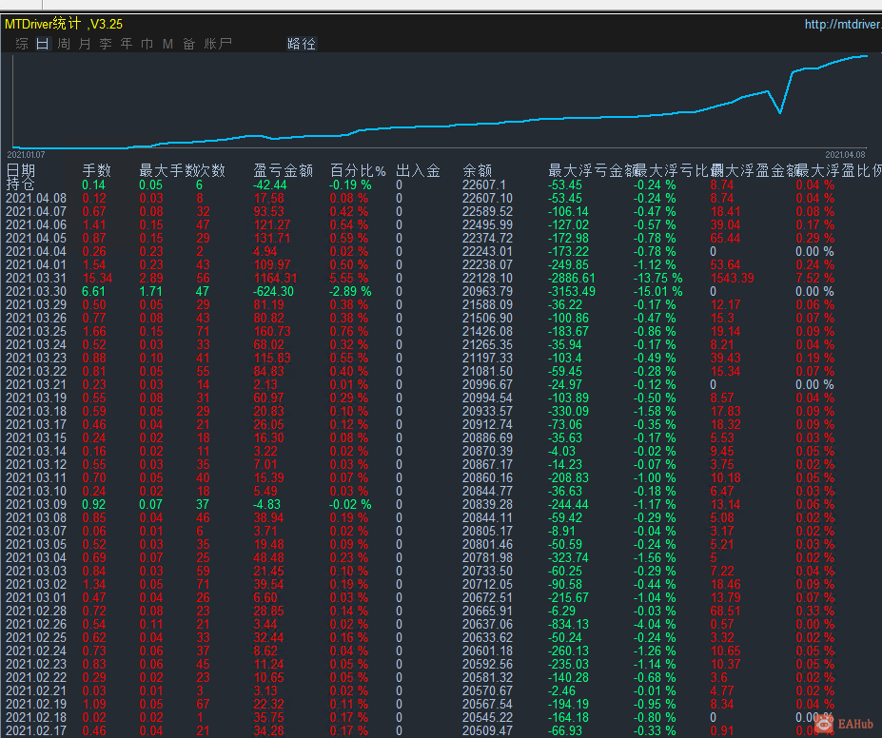Click max floating loss -3153.49
Screen dimensions: 882x738
point(572,292)
